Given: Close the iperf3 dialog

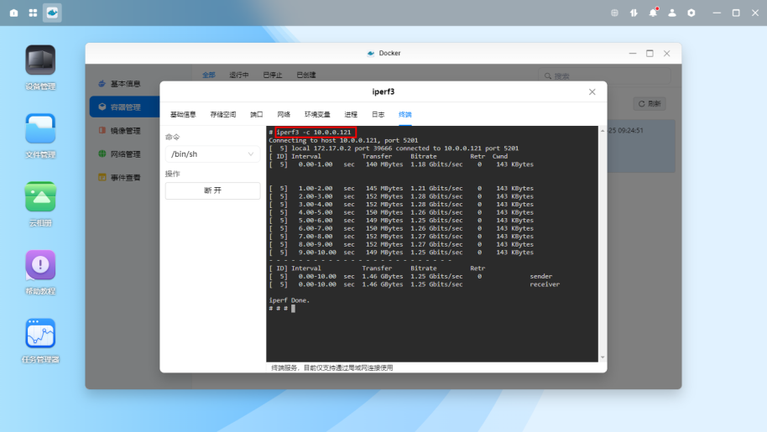Looking at the screenshot, I should click(592, 91).
